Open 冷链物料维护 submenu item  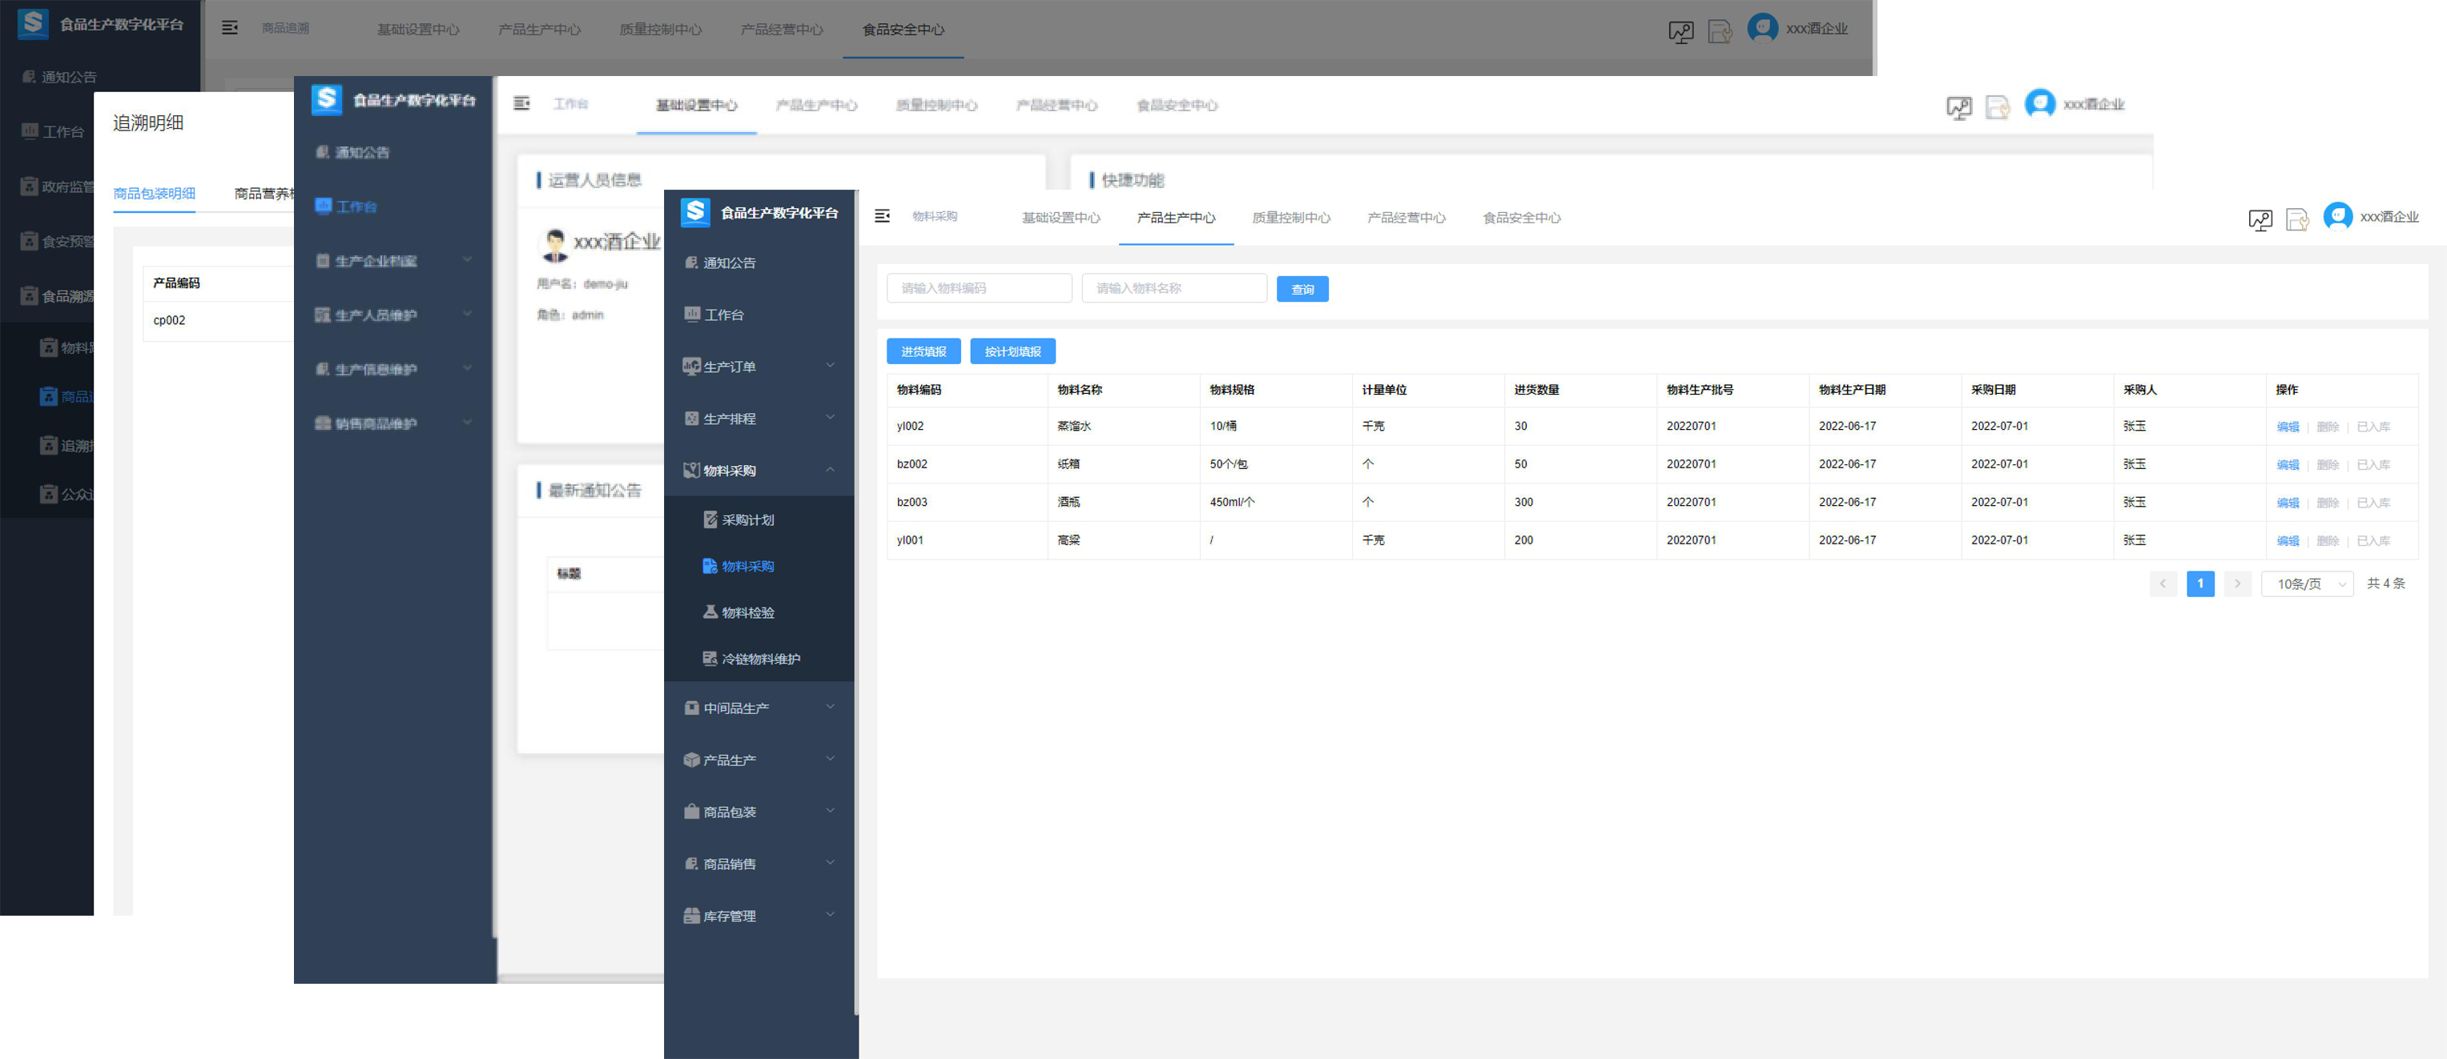pos(760,660)
